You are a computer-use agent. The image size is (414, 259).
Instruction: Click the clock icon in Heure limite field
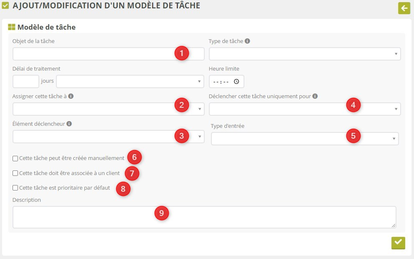[x=236, y=81]
